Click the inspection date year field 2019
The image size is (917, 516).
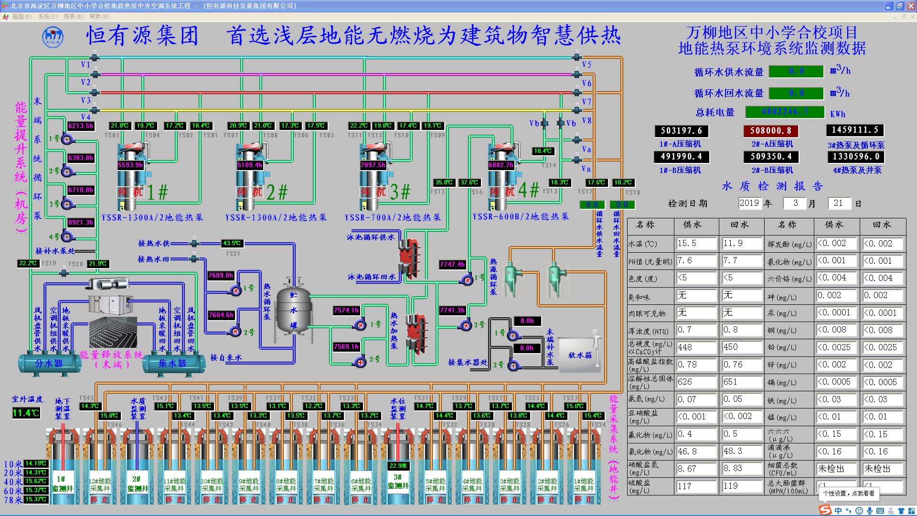coord(749,203)
